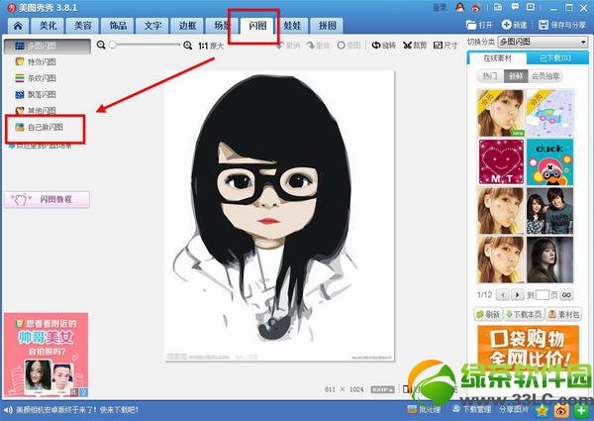Choose the duck cartoon thumbnail
594x421 pixels.
tap(549, 161)
